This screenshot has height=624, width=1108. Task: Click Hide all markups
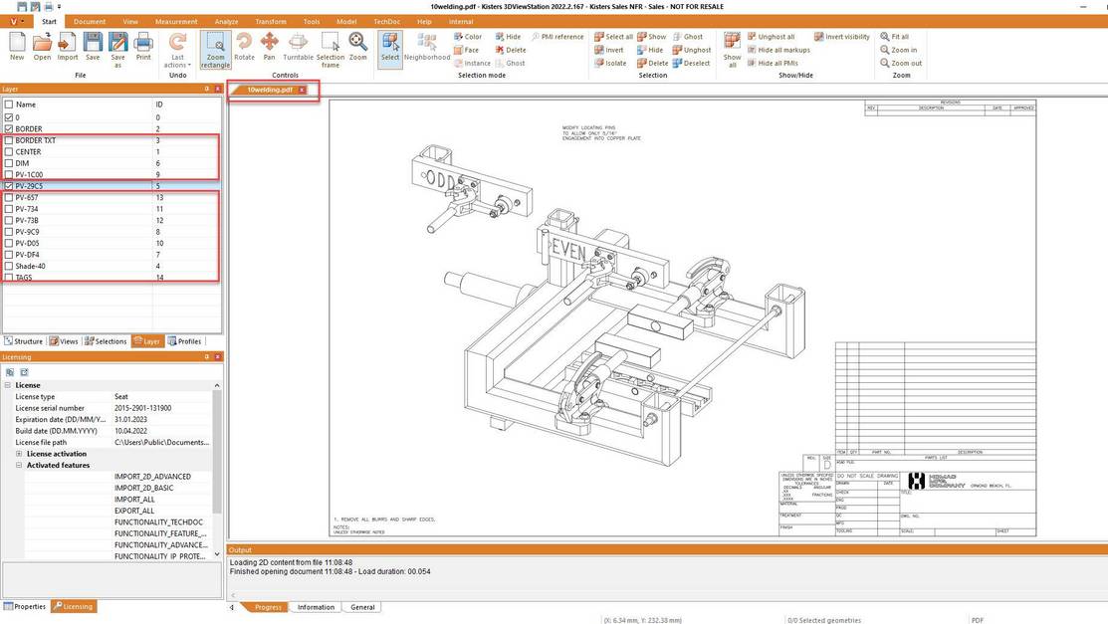click(778, 50)
